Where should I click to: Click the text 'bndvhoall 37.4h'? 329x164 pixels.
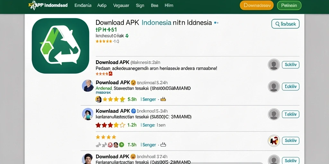[x=152, y=156]
